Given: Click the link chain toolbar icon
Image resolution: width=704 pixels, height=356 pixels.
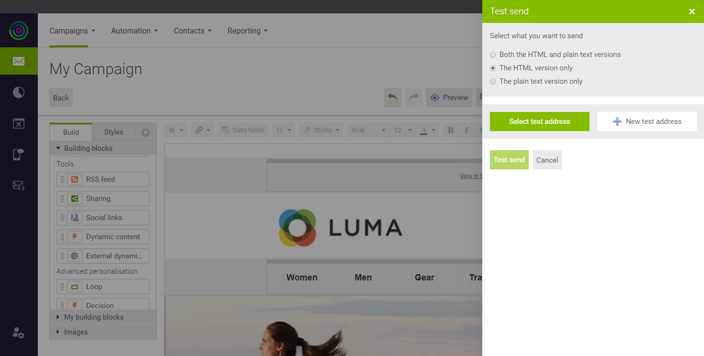Looking at the screenshot, I should click(x=199, y=130).
